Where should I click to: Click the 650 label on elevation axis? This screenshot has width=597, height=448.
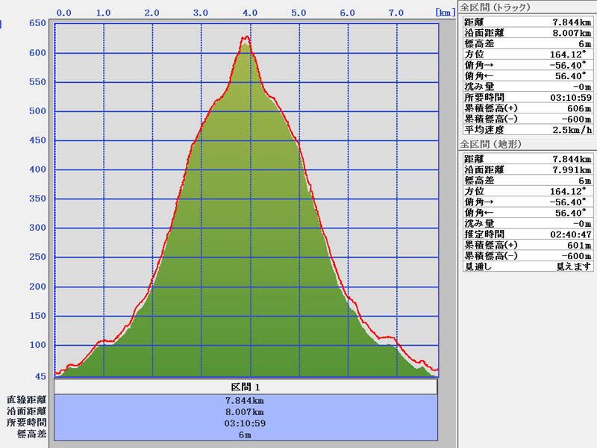37,24
